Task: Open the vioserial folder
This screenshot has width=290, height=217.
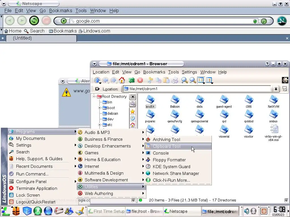Action: pos(224,132)
